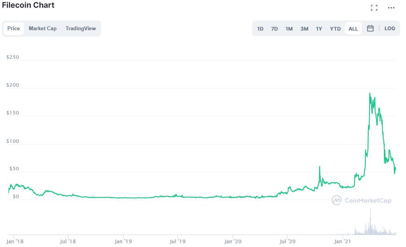Select the YTD time range
Image resolution: width=406 pixels, height=247 pixels.
335,29
